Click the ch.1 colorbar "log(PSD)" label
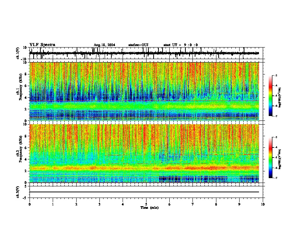Viewport: 296px width, 229px height. [280, 98]
